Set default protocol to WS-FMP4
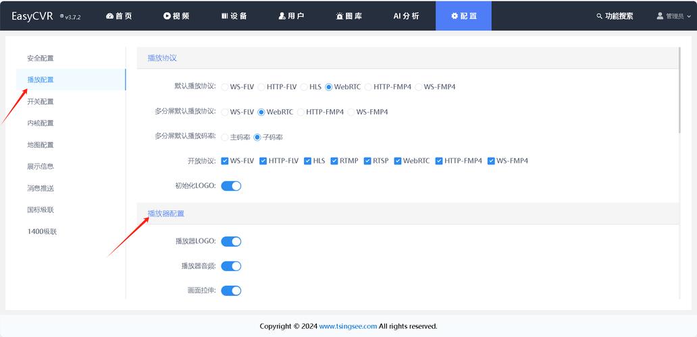Screen dimensions: 697x337 tap(418, 87)
